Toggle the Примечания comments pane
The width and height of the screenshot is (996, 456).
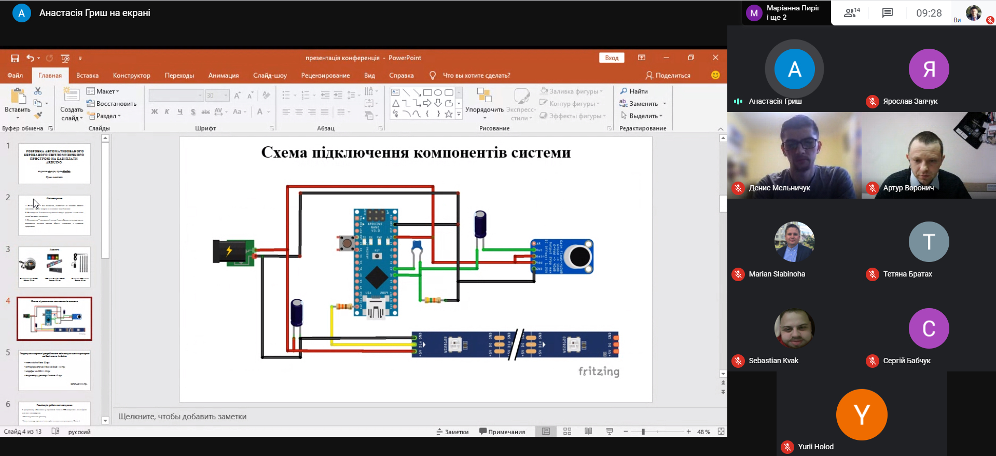pyautogui.click(x=502, y=432)
